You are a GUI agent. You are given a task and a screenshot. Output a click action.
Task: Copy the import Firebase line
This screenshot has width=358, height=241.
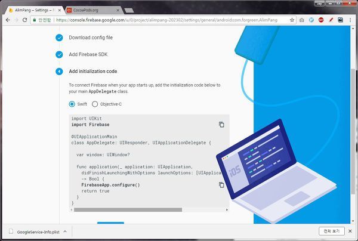pyautogui.click(x=221, y=125)
